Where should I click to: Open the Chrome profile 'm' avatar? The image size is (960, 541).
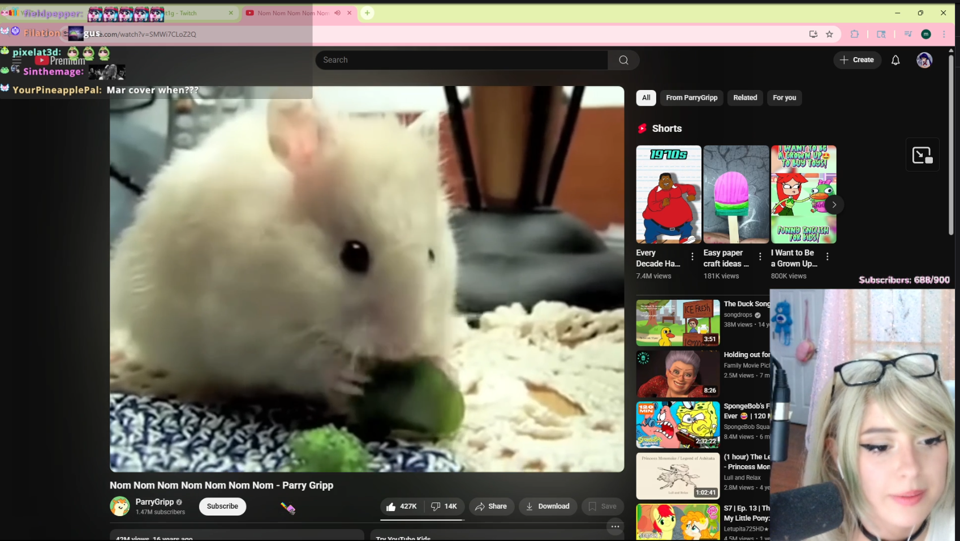pos(926,34)
